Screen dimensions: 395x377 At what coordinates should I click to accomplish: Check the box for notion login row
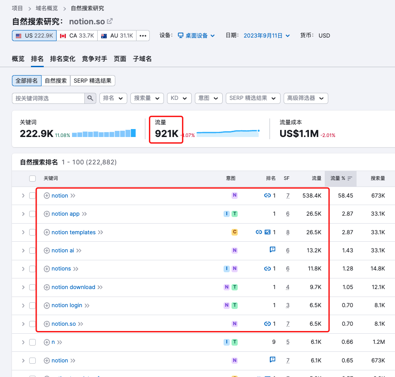pyautogui.click(x=32, y=305)
